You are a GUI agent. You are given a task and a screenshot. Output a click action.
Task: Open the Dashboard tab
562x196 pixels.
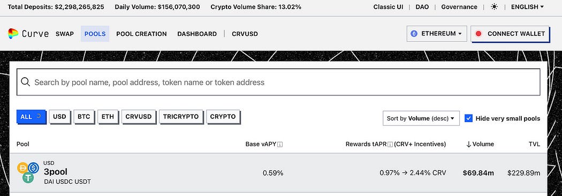coord(197,34)
